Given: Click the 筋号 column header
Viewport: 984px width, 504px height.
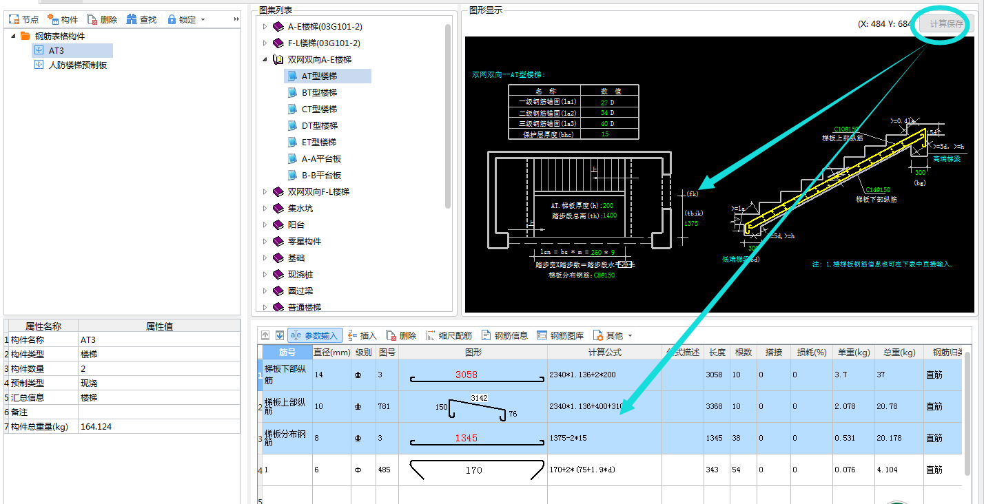Looking at the screenshot, I should [287, 352].
